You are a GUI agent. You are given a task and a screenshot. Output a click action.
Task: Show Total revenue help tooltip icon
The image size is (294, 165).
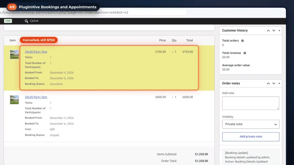coord(245,53)
